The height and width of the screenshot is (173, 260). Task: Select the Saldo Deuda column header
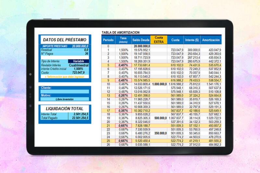click(x=141, y=40)
